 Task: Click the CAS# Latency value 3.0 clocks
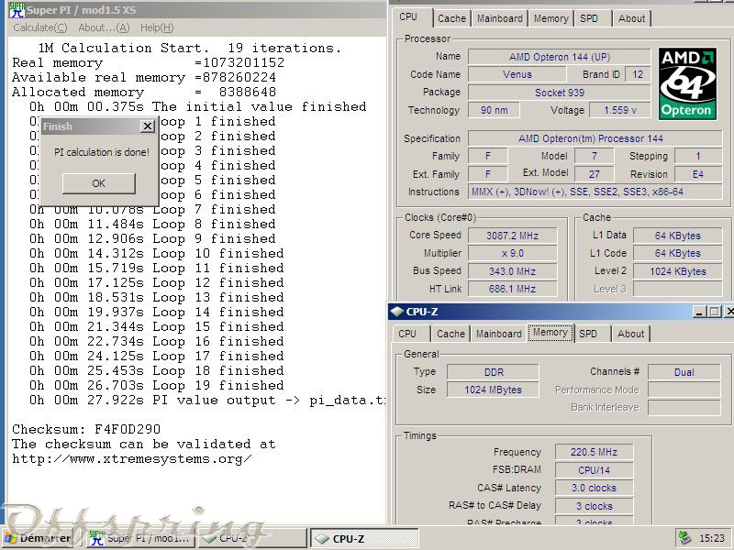(x=594, y=488)
